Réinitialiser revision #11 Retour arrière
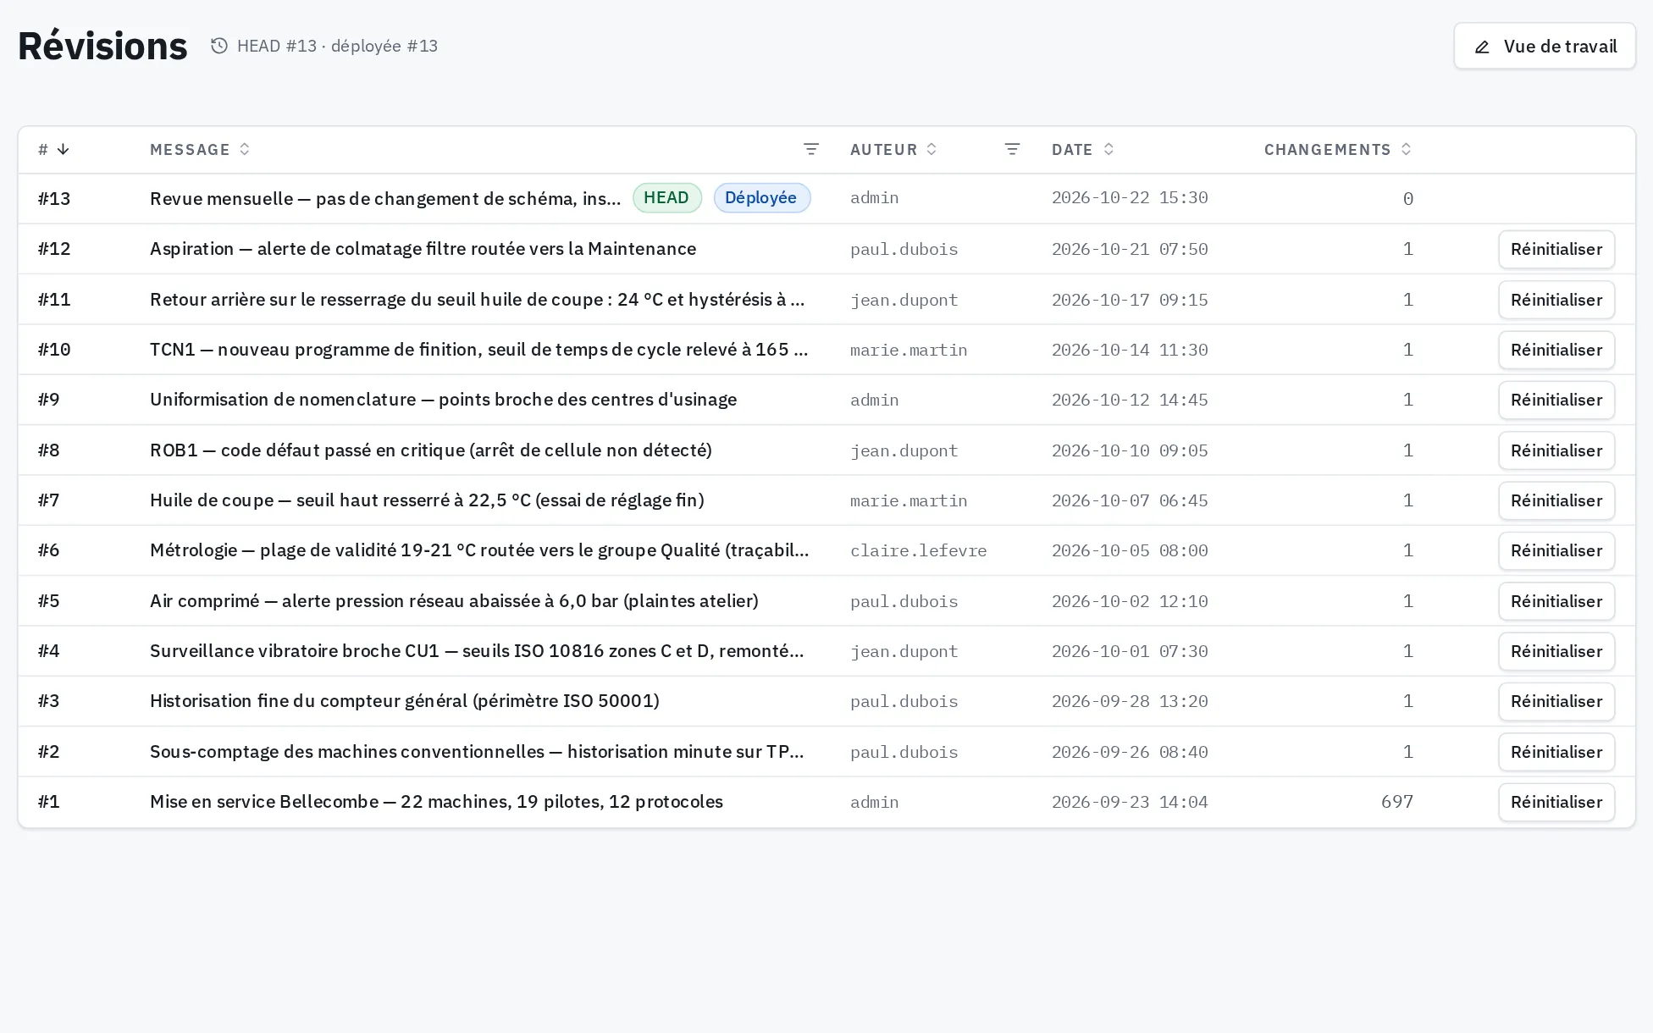The image size is (1653, 1033). tap(1556, 300)
